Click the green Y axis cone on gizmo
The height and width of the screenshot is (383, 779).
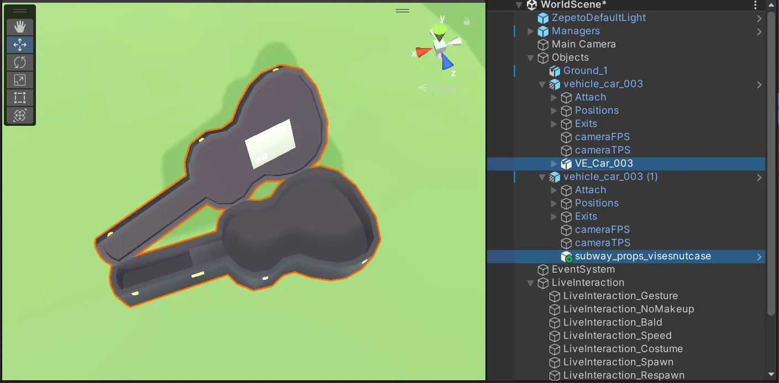tap(439, 30)
